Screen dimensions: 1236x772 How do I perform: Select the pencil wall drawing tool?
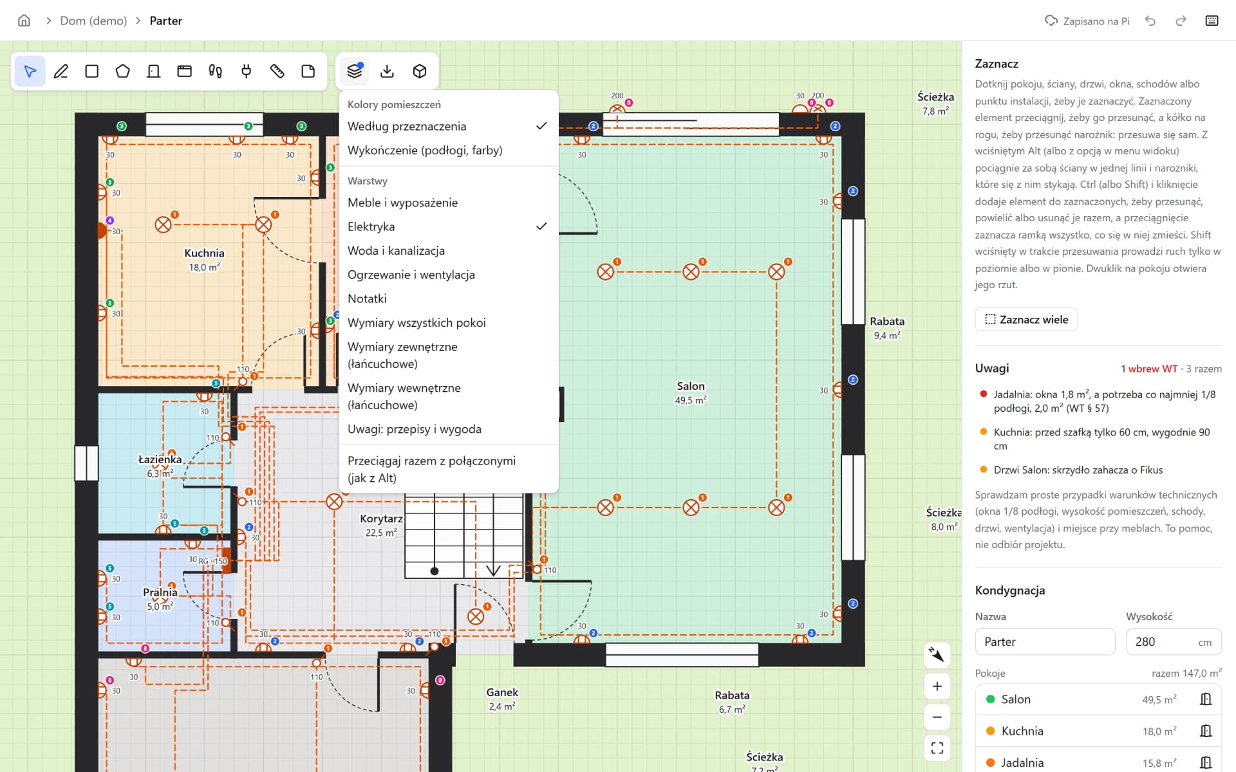pyautogui.click(x=61, y=71)
